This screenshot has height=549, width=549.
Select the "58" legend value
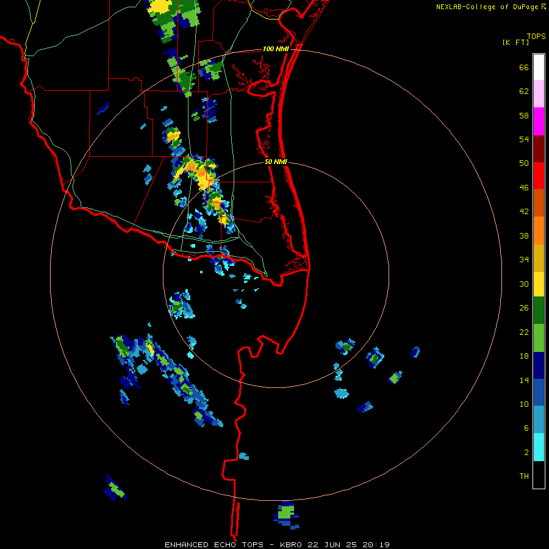pos(524,115)
